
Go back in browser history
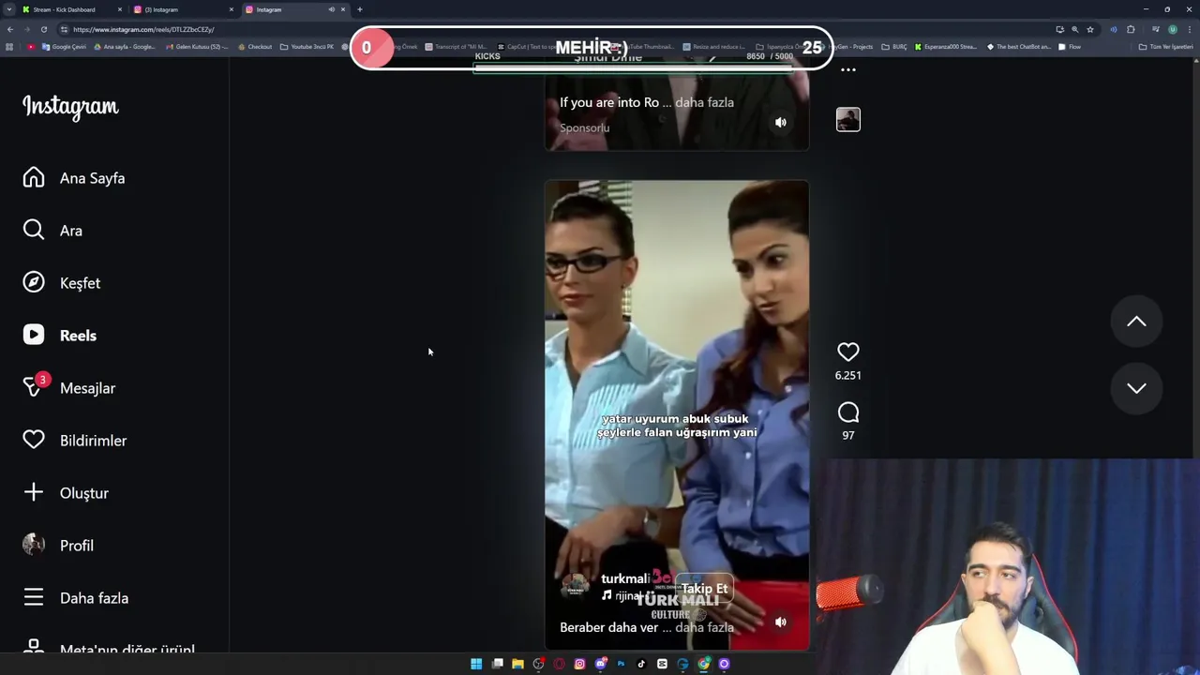click(x=10, y=29)
